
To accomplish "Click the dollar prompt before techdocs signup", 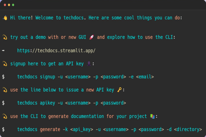I will tap(3, 77).
